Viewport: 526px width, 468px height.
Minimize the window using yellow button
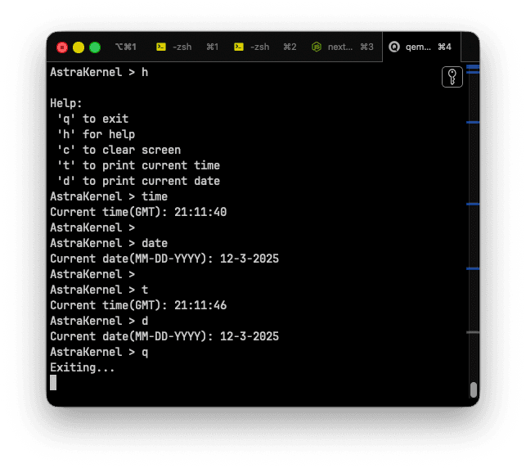tap(79, 47)
